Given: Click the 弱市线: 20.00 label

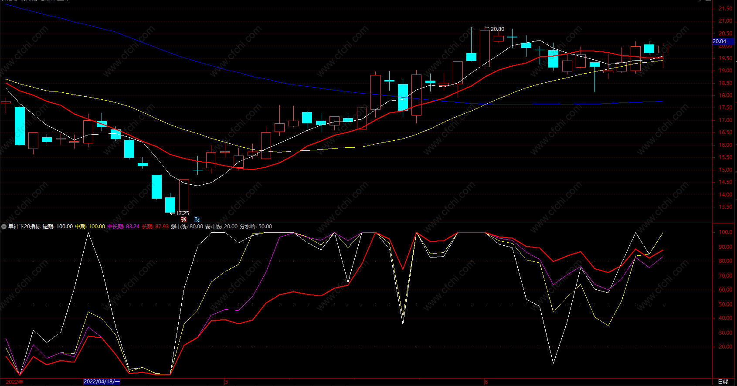Looking at the screenshot, I should coord(221,227).
